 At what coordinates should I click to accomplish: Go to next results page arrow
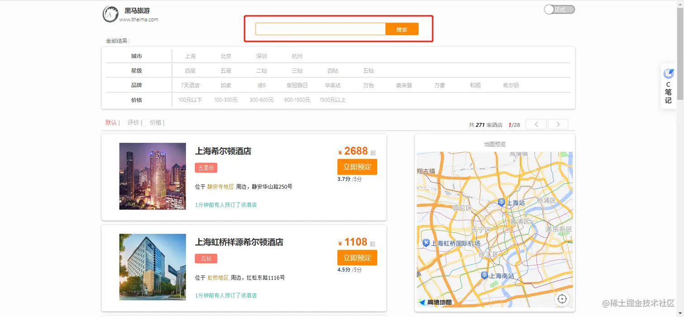coord(558,125)
